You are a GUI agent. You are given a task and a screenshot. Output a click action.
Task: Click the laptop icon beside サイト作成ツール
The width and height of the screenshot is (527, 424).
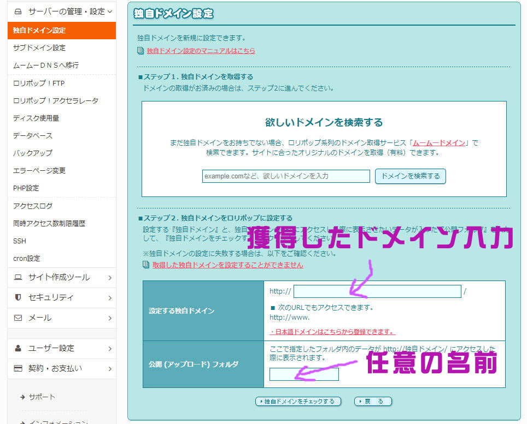tap(18, 277)
